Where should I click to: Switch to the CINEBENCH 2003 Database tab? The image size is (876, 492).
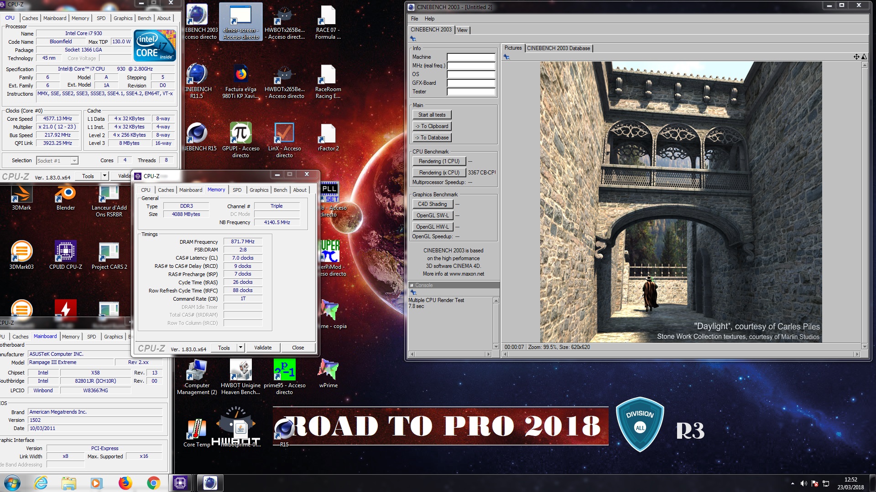[558, 48]
